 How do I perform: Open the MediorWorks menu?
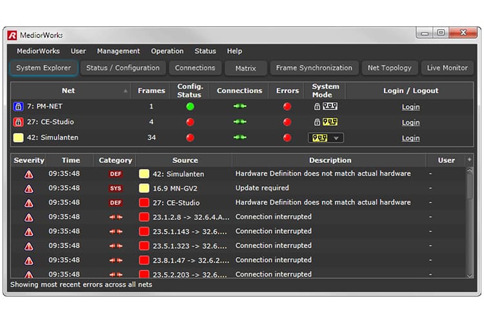pyautogui.click(x=38, y=51)
